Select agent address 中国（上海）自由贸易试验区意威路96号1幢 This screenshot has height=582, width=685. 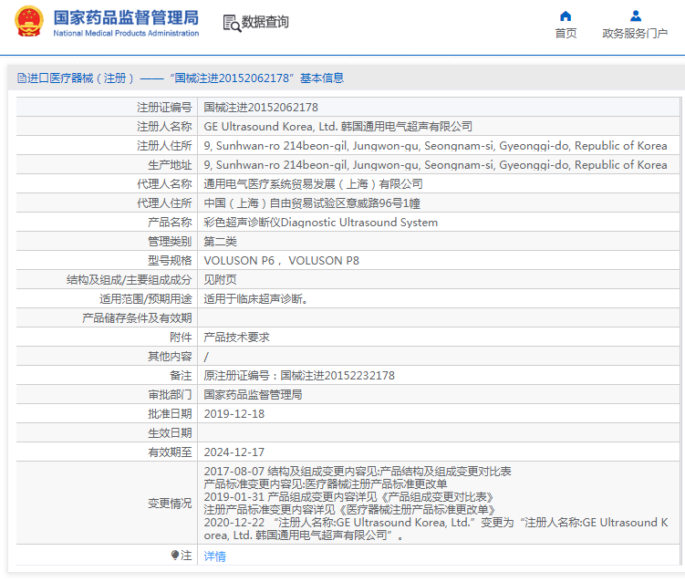[312, 203]
